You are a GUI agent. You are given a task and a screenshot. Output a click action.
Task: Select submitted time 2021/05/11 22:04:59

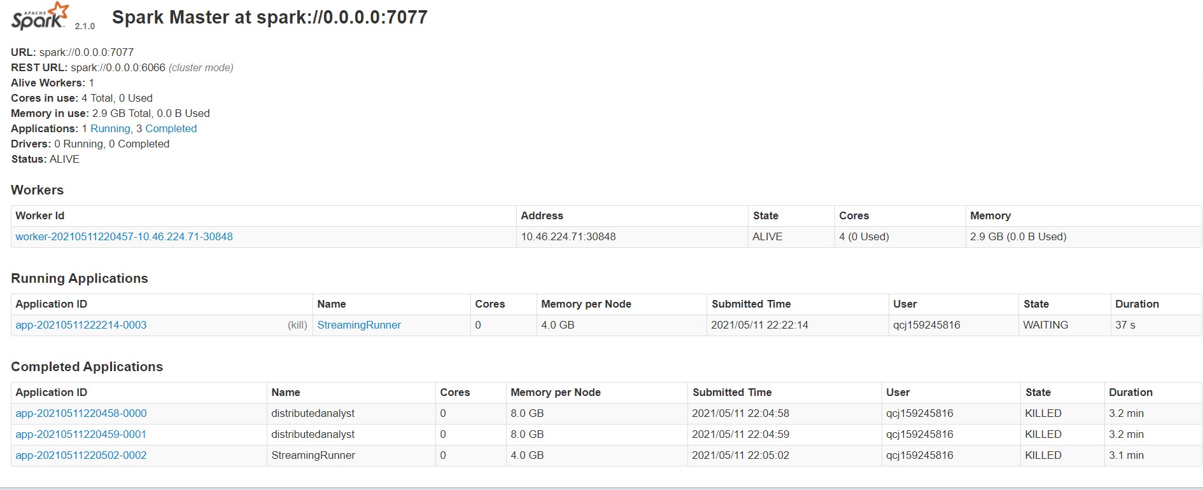coord(740,434)
